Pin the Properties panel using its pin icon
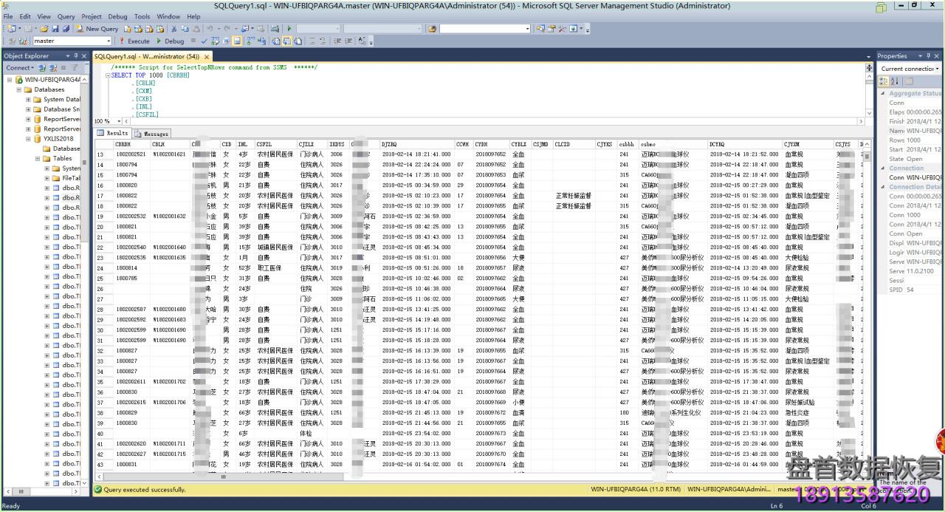Image resolution: width=945 pixels, height=512 pixels. click(929, 55)
